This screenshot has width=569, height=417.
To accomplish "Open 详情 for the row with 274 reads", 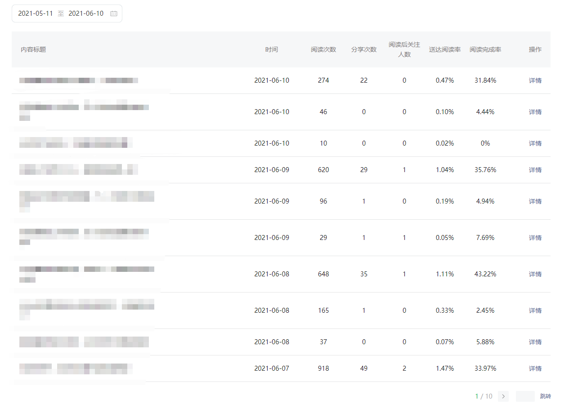I will tap(535, 80).
